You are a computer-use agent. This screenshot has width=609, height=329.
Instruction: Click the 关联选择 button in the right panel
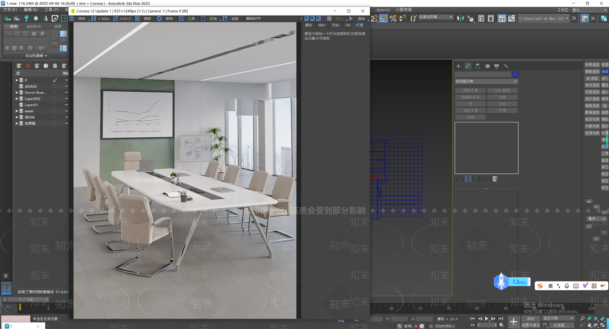pyautogui.click(x=592, y=92)
